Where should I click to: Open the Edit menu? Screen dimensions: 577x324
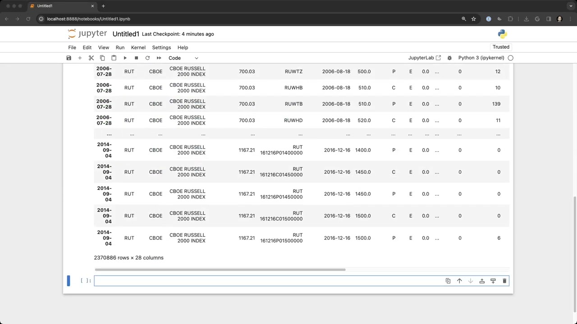pos(87,47)
